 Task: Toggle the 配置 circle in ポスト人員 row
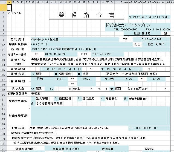(33, 89)
